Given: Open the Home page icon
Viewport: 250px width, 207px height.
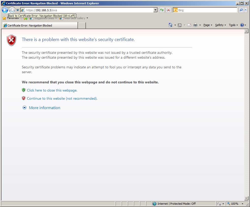Looking at the screenshot, I should (170, 25).
